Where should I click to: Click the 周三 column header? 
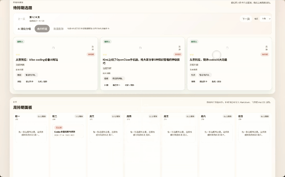click(92, 116)
